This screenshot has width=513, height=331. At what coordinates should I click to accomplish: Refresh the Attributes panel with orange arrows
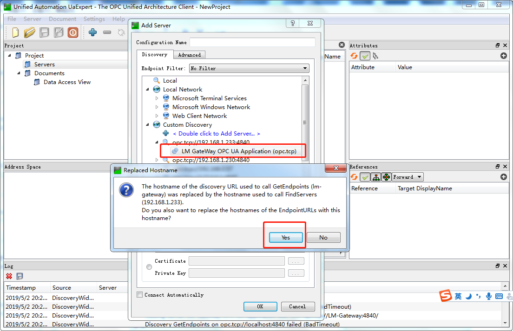(354, 56)
